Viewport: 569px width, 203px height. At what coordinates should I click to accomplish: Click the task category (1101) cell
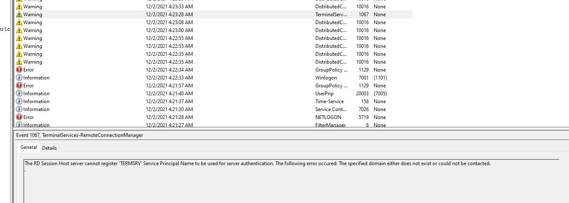coord(380,78)
